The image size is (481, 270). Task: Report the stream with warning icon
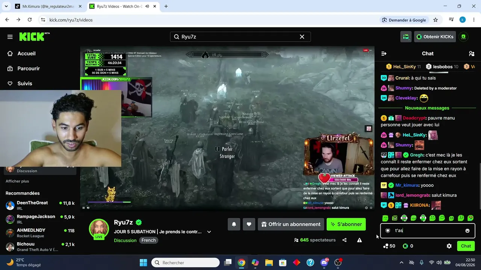coord(360,240)
